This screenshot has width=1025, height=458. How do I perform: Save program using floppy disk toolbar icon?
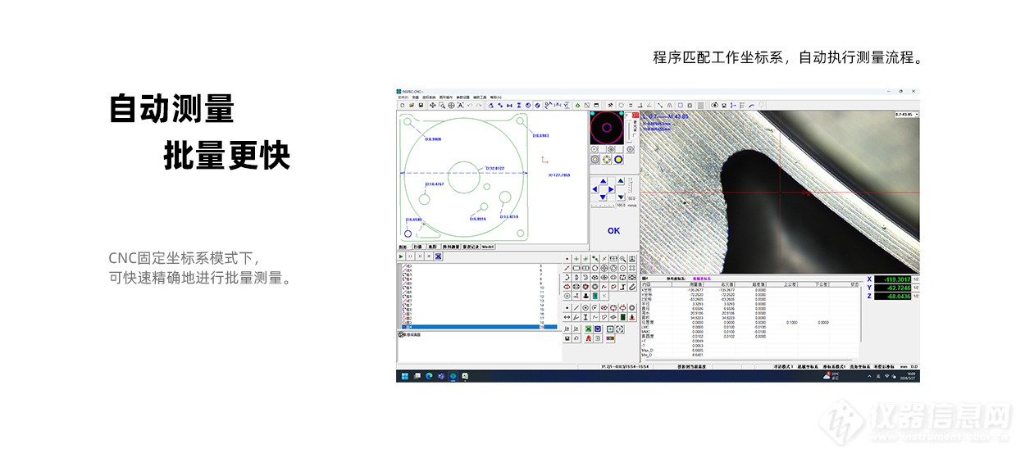[x=421, y=105]
